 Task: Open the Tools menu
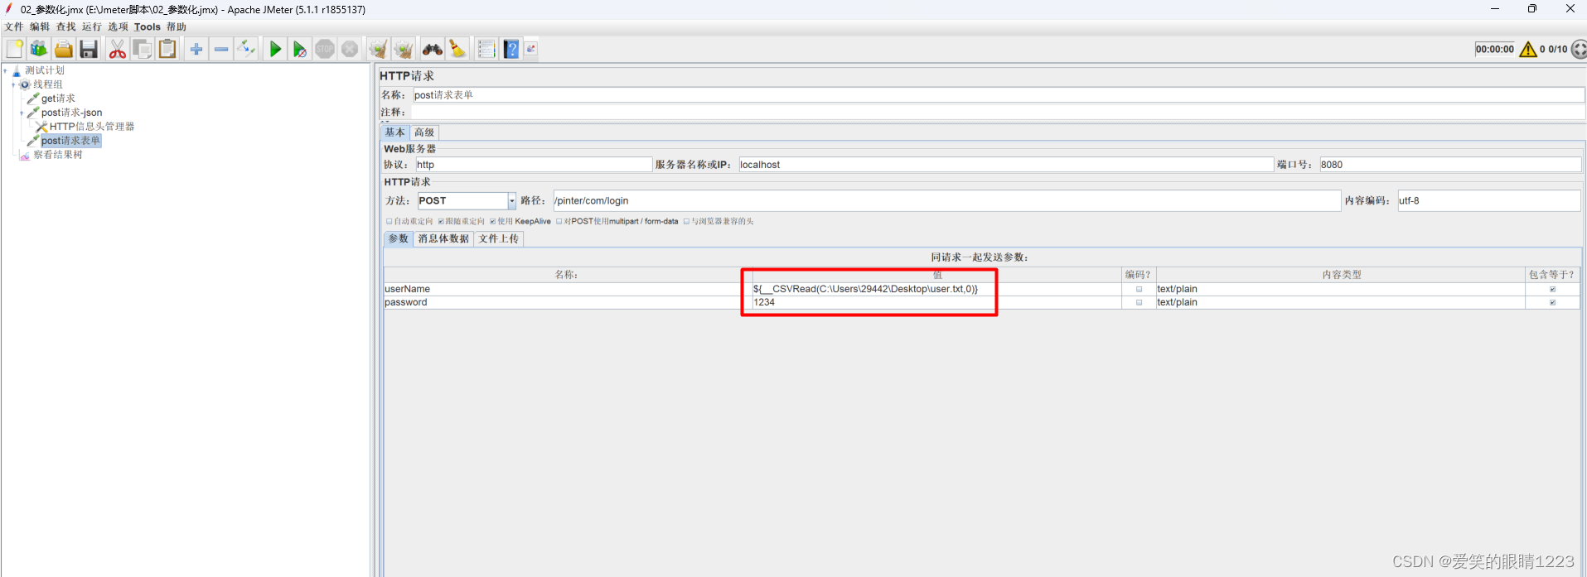[148, 26]
